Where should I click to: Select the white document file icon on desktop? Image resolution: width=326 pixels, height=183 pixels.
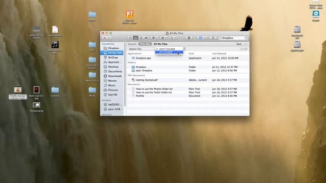pyautogui.click(x=55, y=29)
